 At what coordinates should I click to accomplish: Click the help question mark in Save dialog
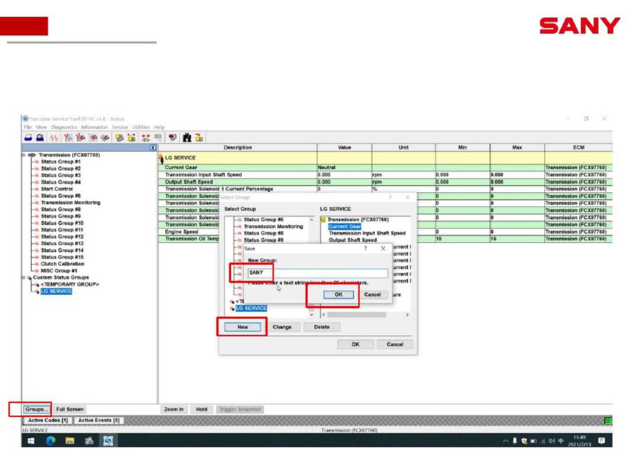[365, 248]
